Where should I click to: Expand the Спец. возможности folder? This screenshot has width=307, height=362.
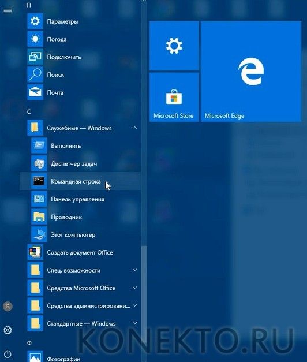134,270
